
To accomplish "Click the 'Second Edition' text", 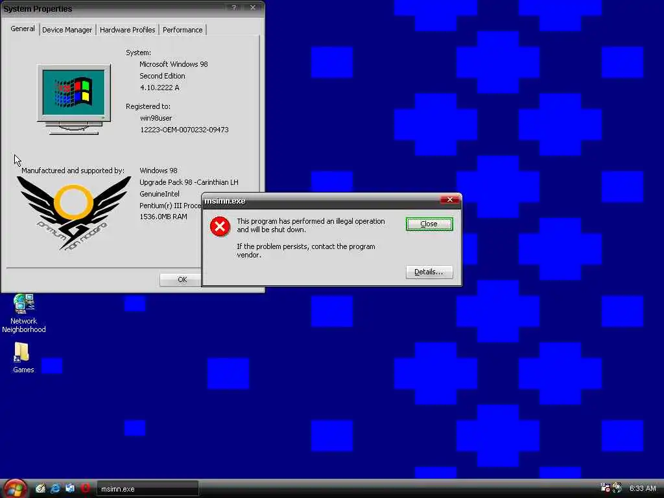I will tap(162, 77).
